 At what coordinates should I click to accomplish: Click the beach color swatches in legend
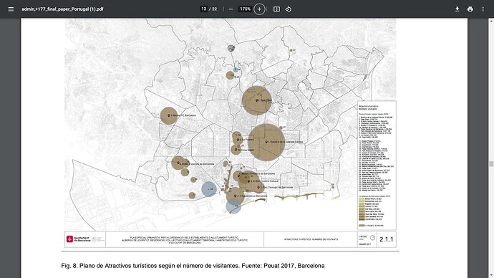tap(362, 209)
